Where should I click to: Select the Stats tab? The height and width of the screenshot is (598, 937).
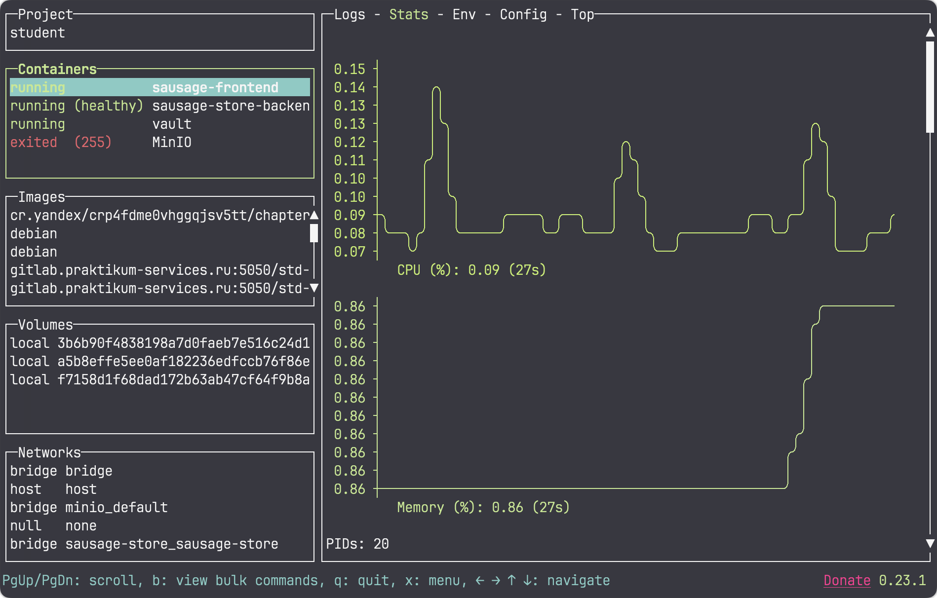point(409,15)
